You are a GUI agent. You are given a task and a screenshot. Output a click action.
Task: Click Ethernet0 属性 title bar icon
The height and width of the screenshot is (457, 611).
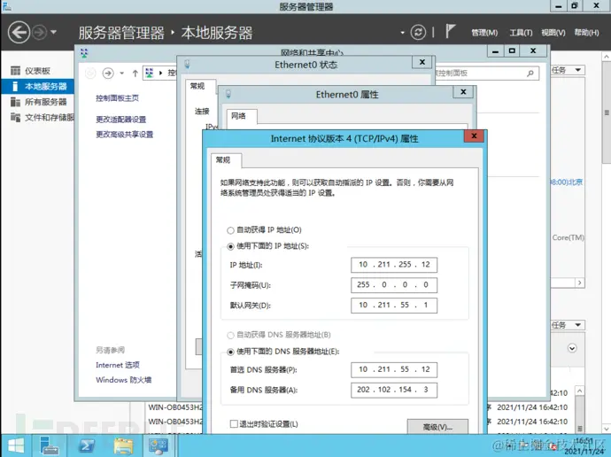tap(228, 94)
